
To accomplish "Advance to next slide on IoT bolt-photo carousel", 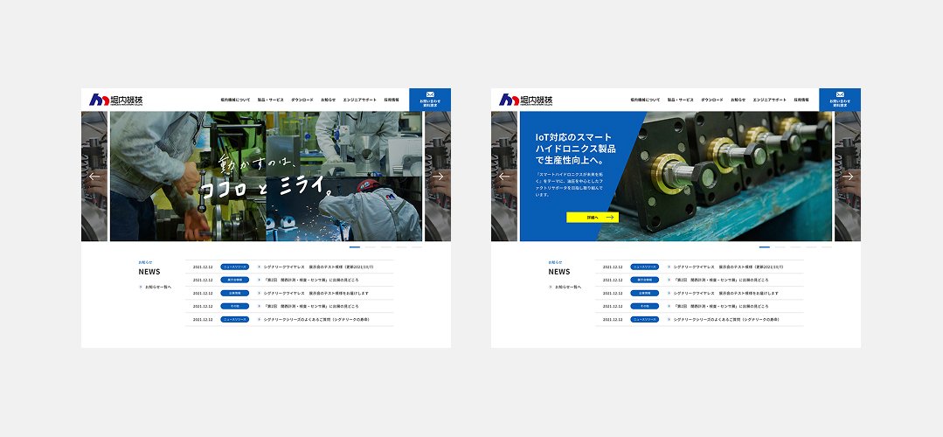I will tap(848, 177).
